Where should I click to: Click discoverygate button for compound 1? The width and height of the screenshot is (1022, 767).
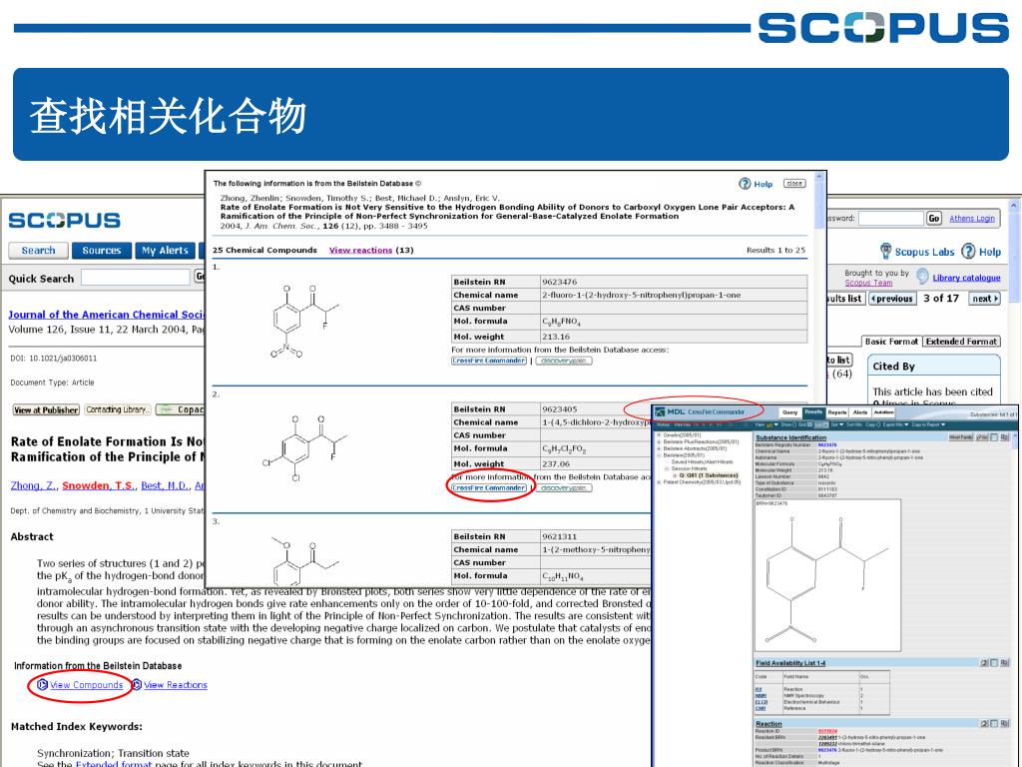[x=564, y=361]
